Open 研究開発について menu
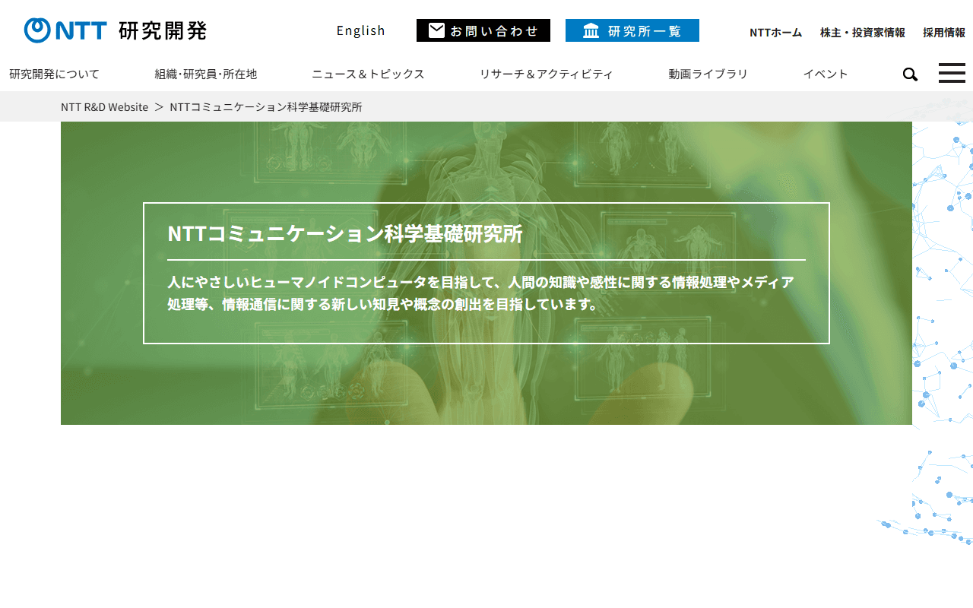The height and width of the screenshot is (608, 973). [55, 74]
